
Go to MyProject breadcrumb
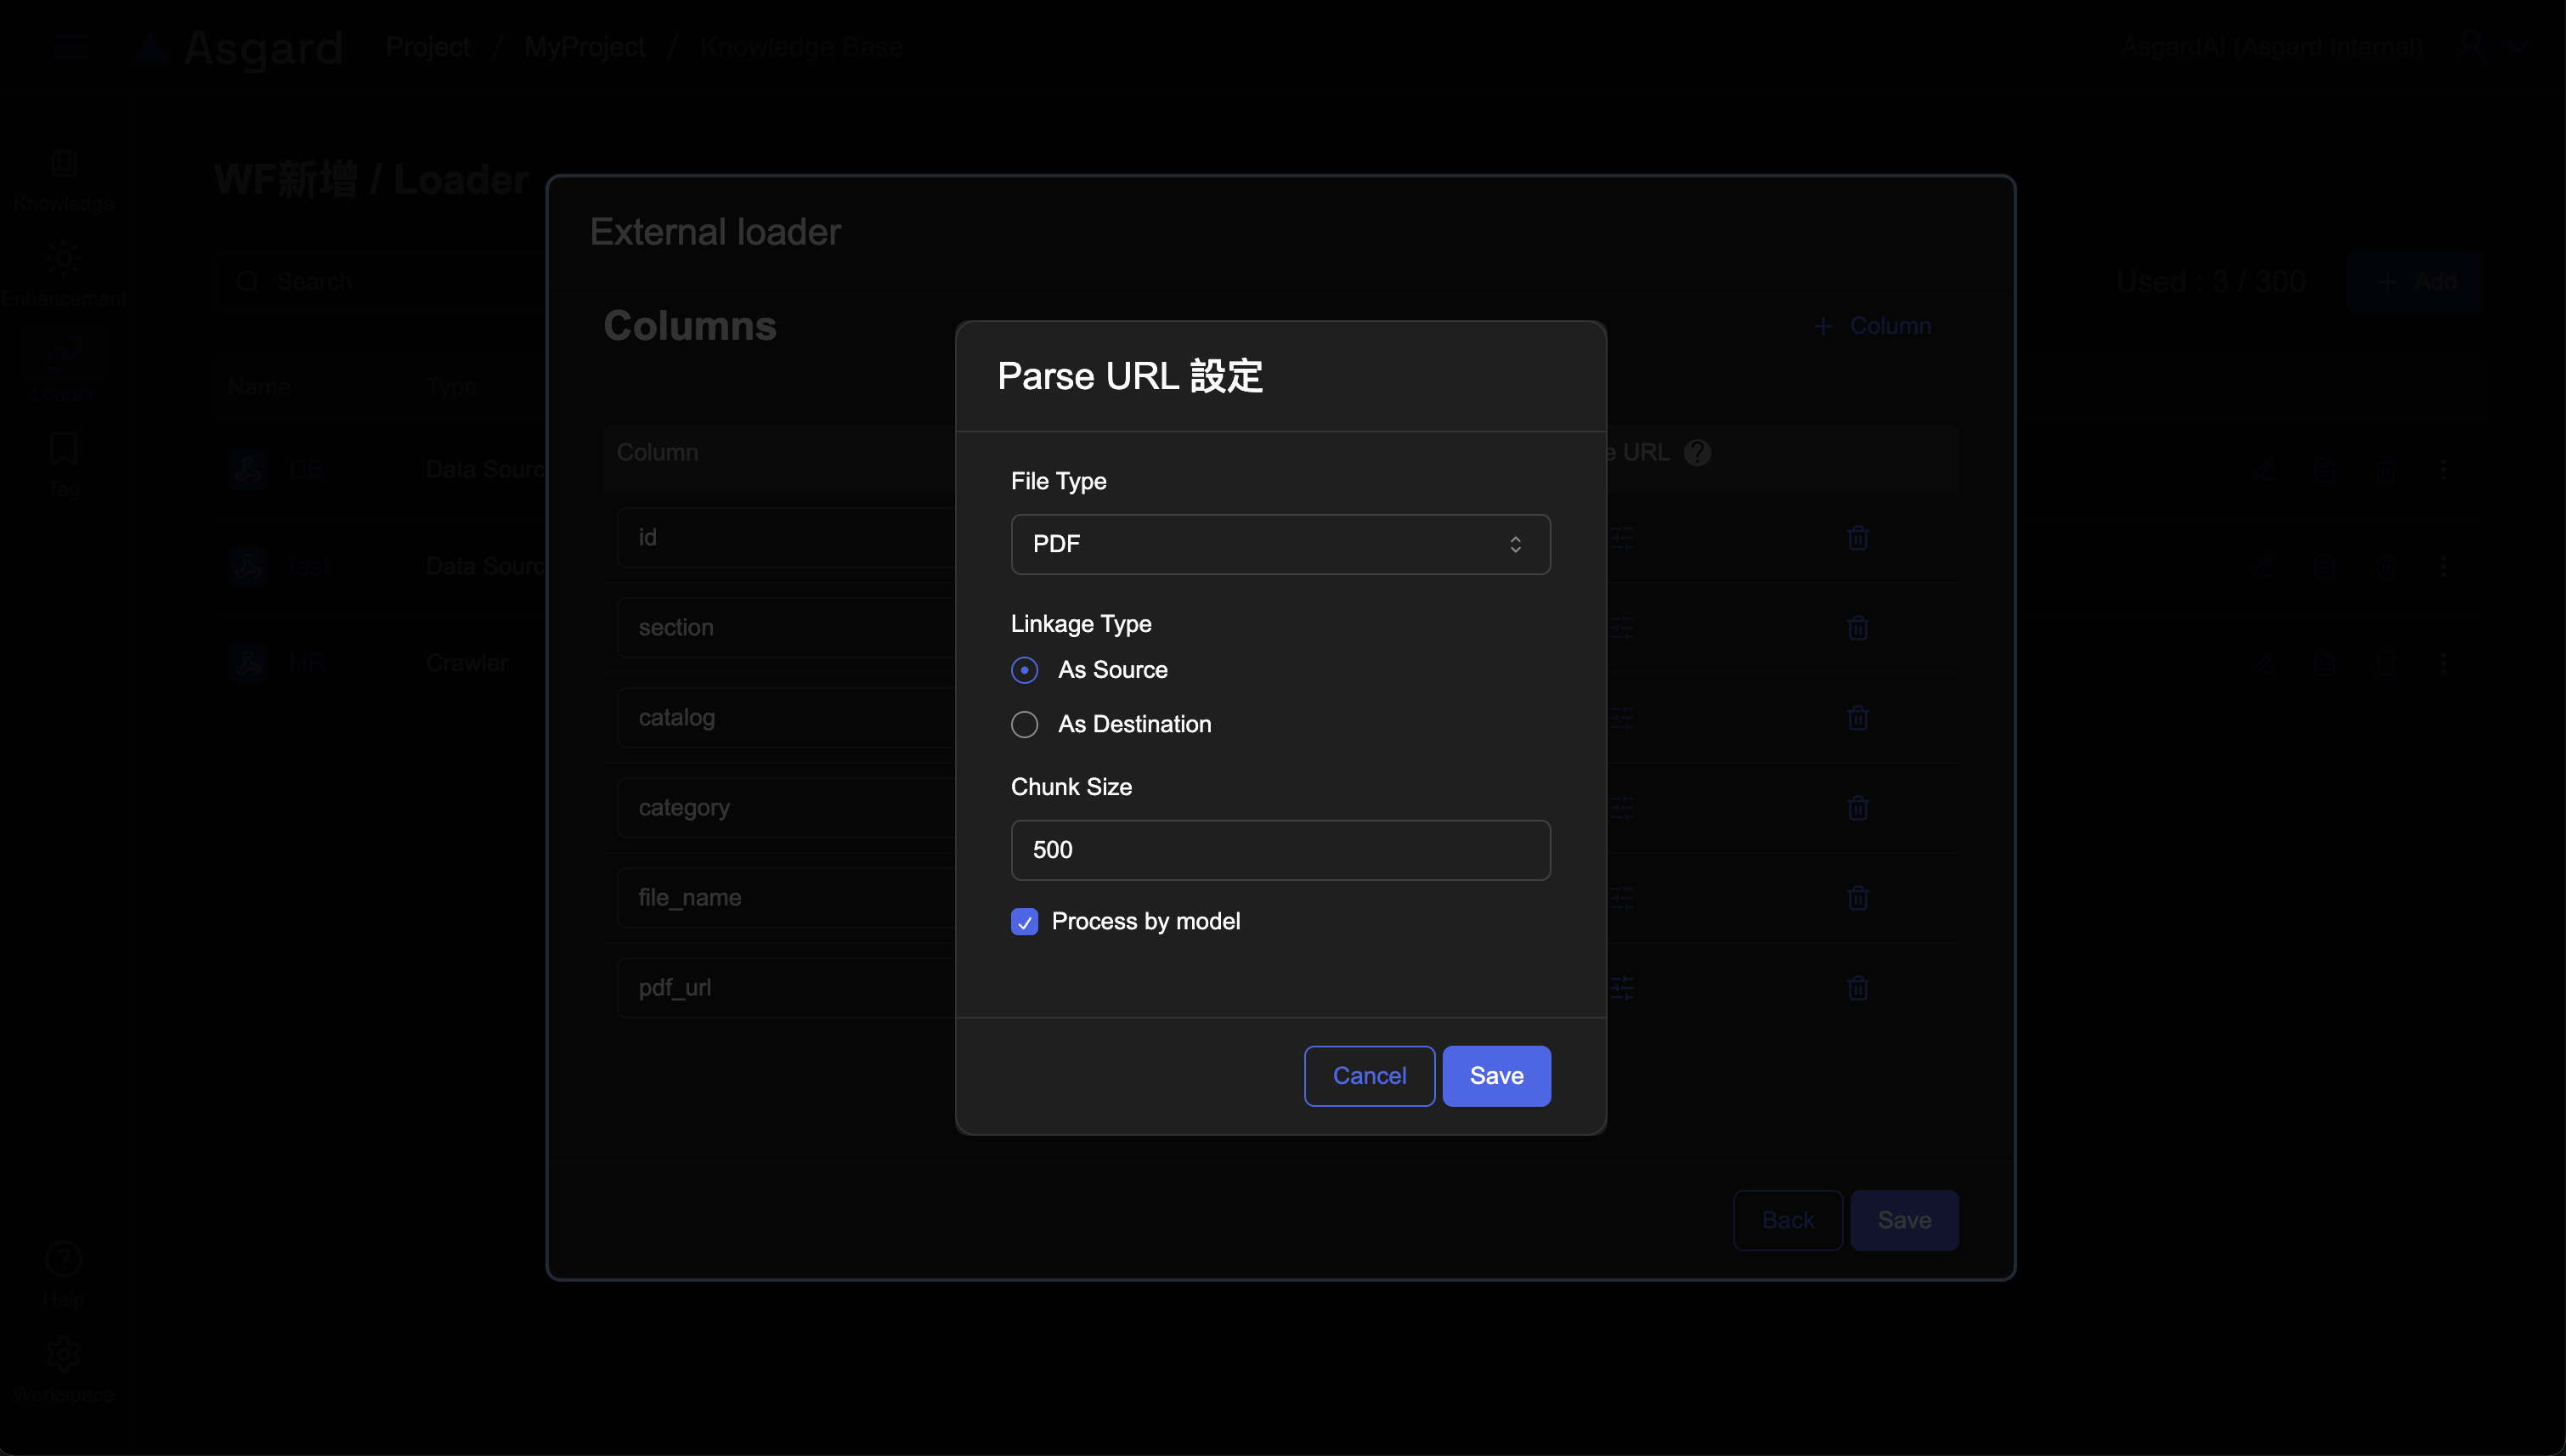[x=584, y=47]
